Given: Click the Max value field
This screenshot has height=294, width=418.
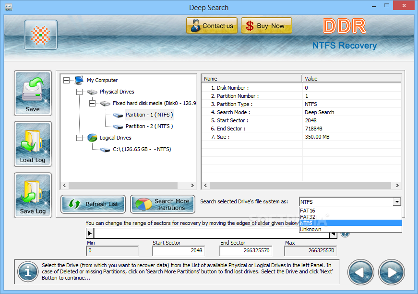Looking at the screenshot, I should pyautogui.click(x=311, y=250).
